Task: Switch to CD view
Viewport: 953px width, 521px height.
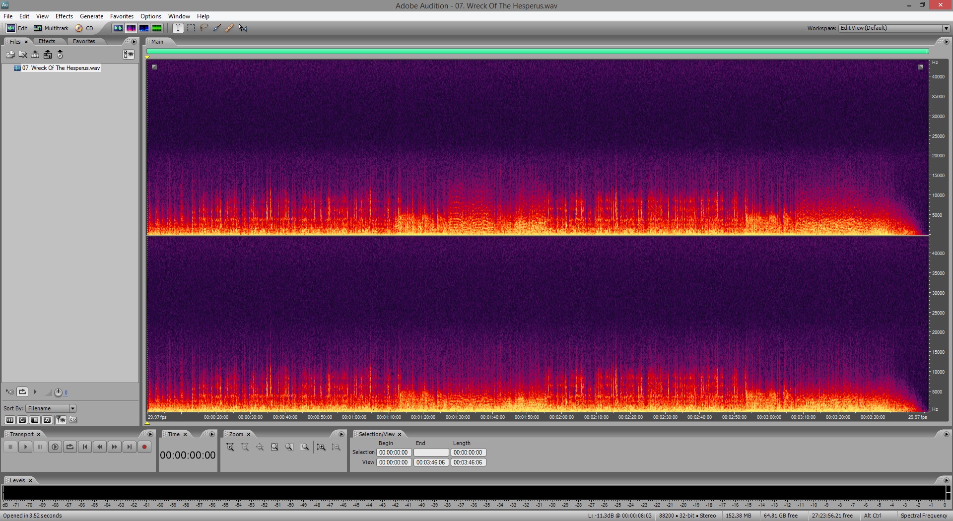Action: 84,28
